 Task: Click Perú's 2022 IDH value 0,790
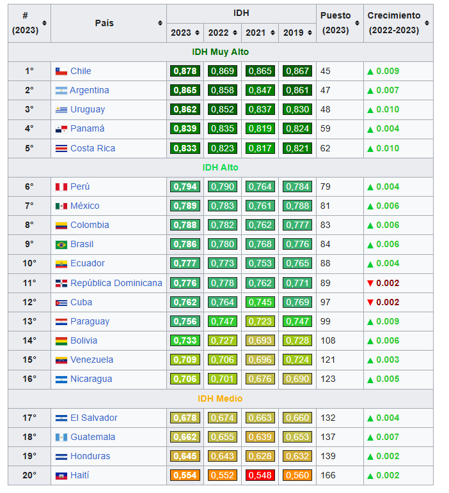click(x=223, y=186)
